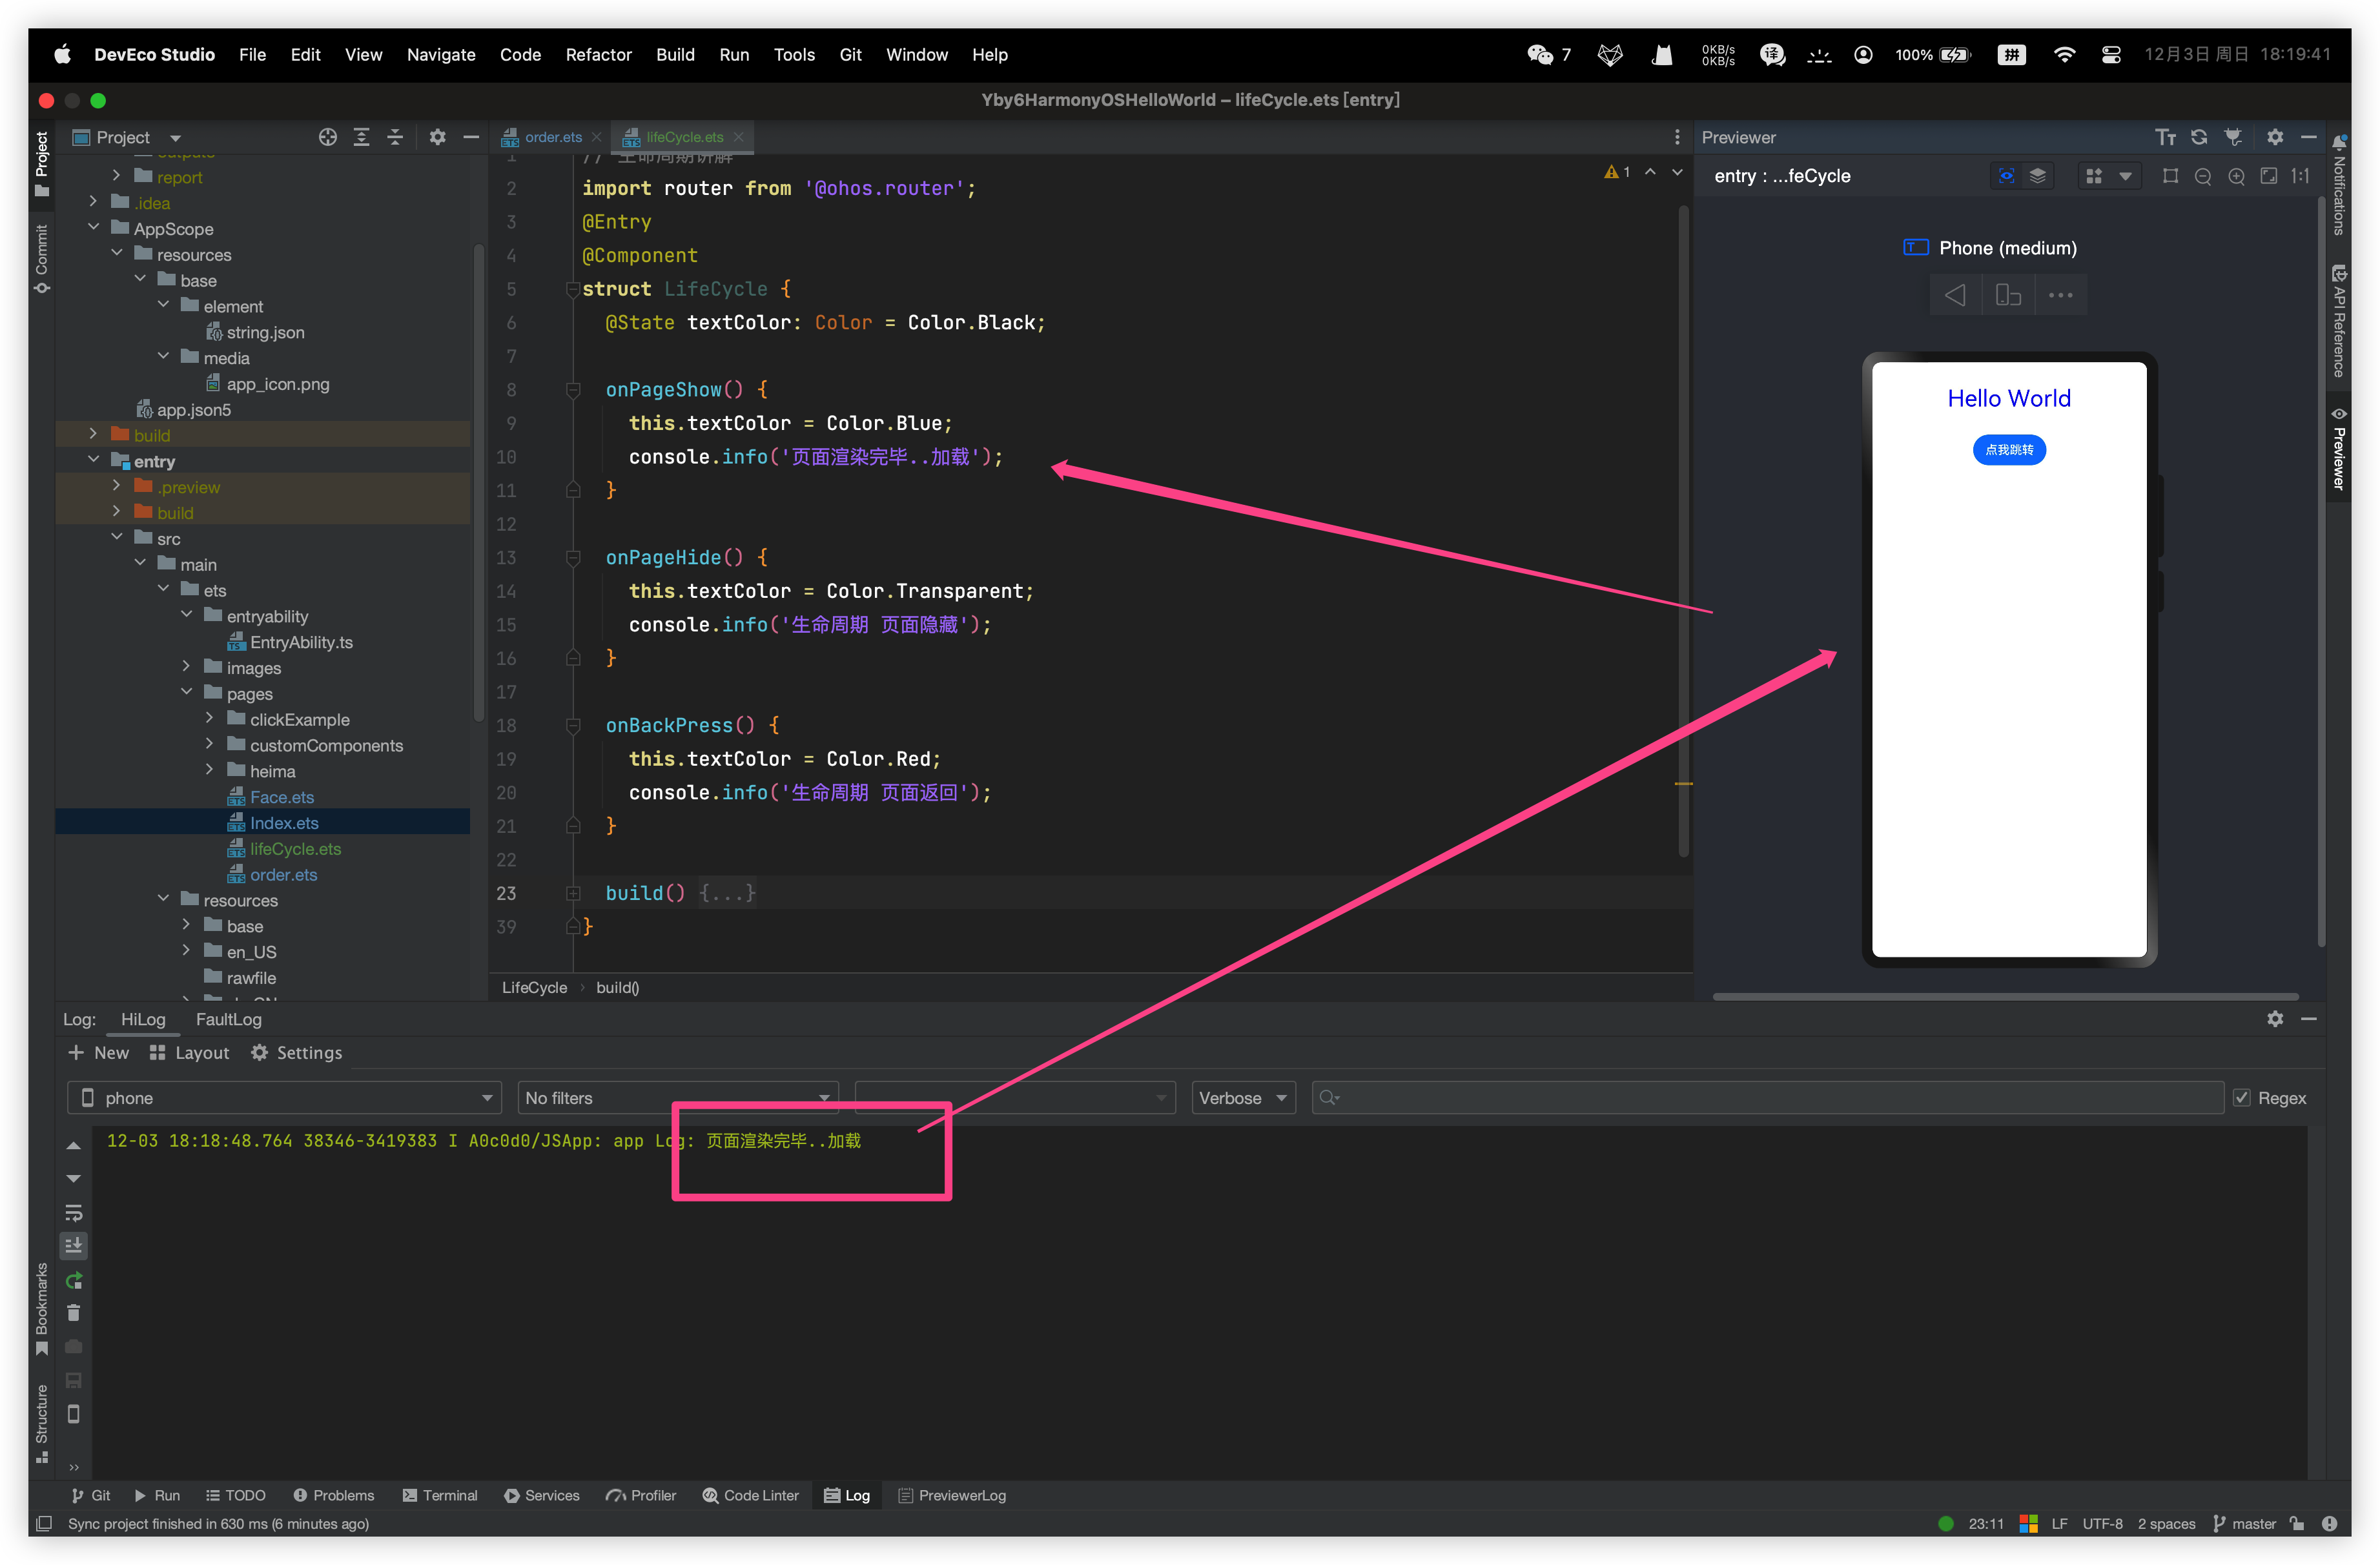Open the Previewer more options (three dots)

(2061, 295)
